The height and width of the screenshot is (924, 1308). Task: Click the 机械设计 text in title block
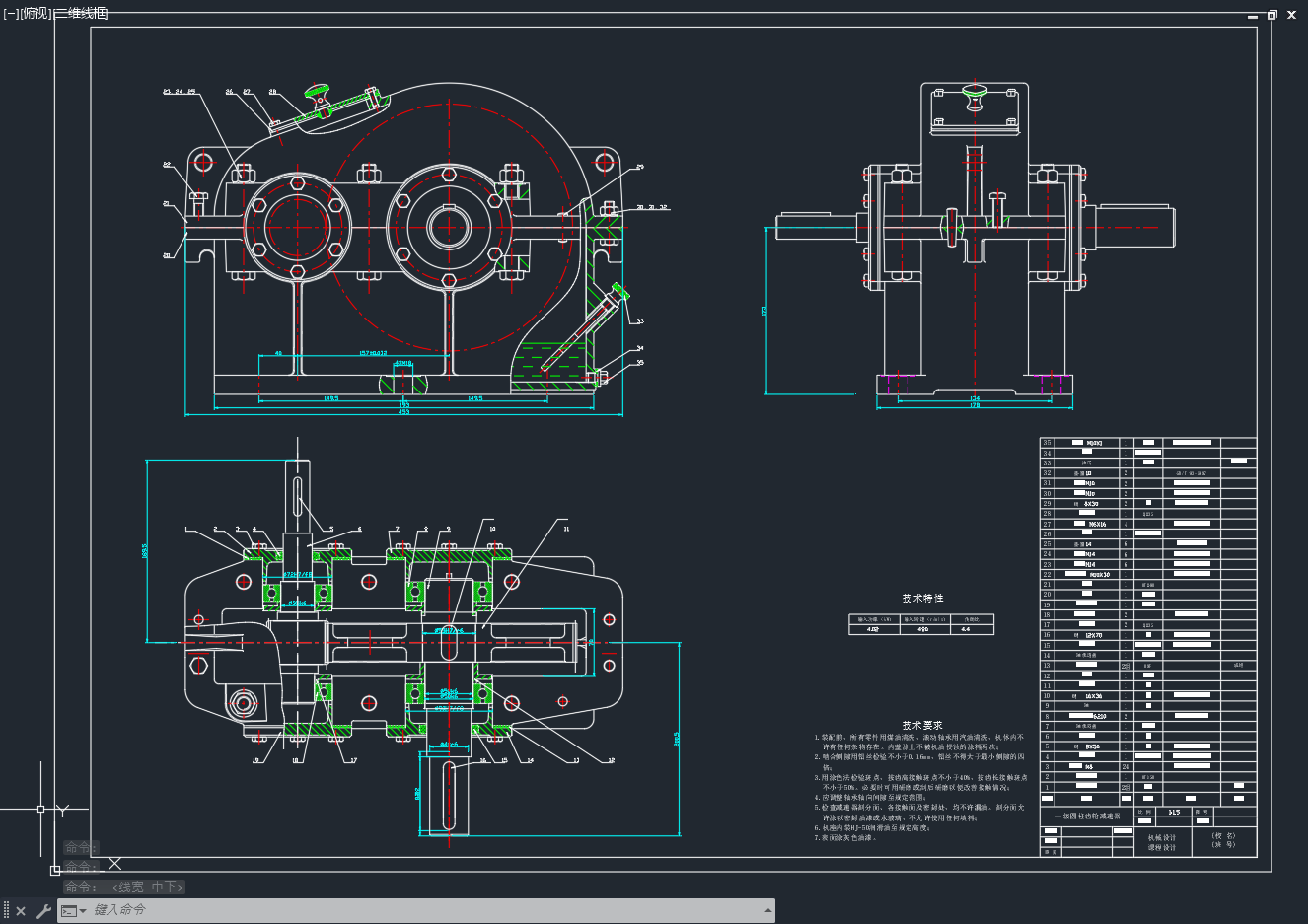pos(1162,837)
